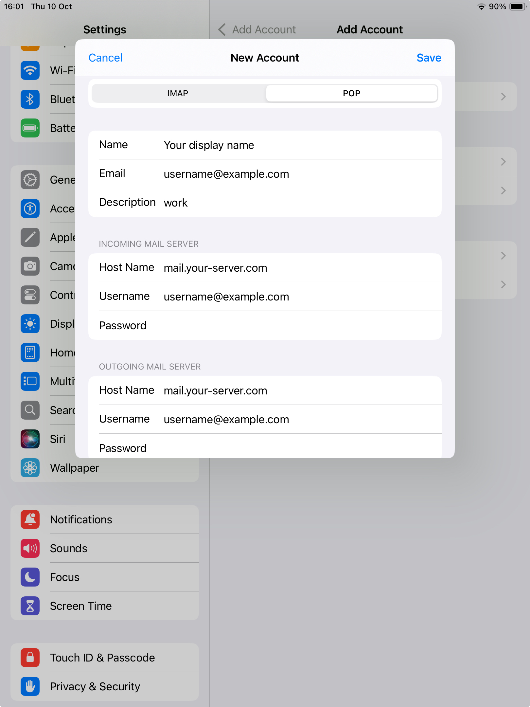
Task: Open the Control Centre toggle icon
Action: tap(30, 295)
